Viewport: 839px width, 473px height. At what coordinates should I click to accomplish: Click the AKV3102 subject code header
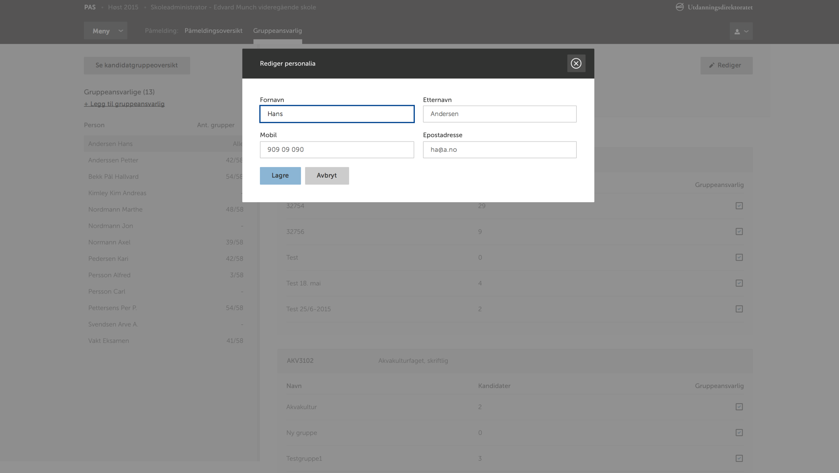click(300, 361)
